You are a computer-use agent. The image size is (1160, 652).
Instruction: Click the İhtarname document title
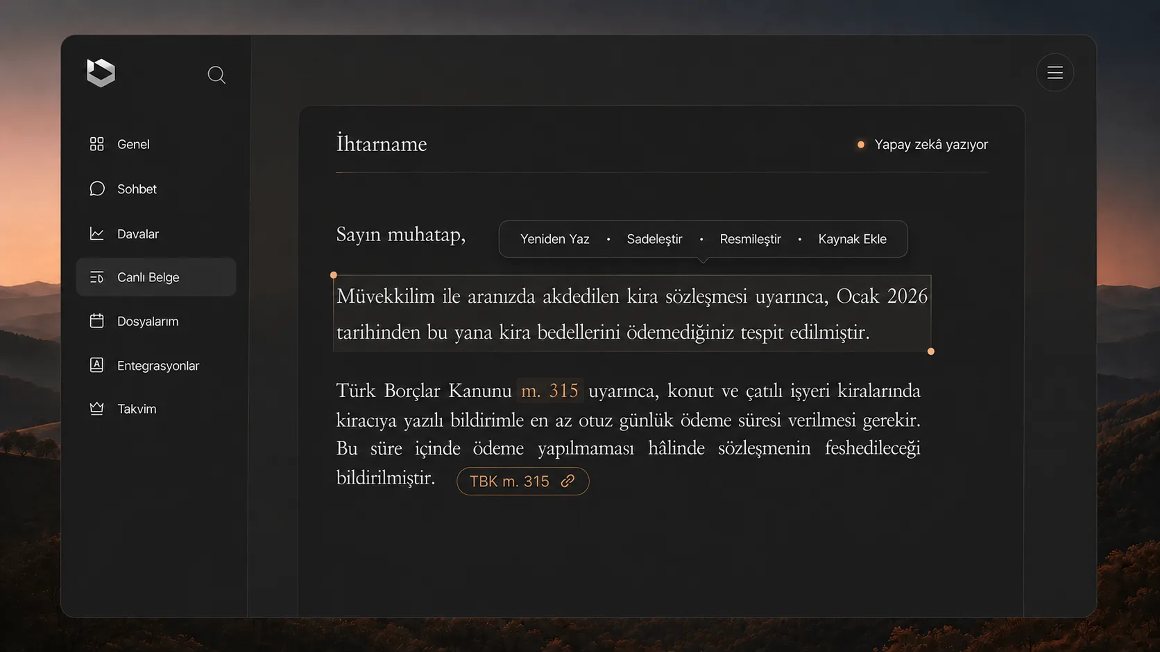[382, 143]
